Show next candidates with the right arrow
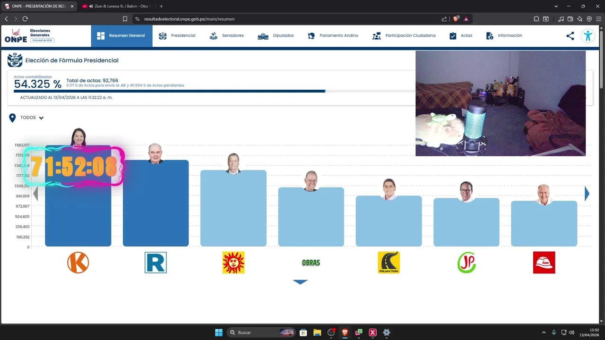The height and width of the screenshot is (340, 605). click(x=587, y=194)
